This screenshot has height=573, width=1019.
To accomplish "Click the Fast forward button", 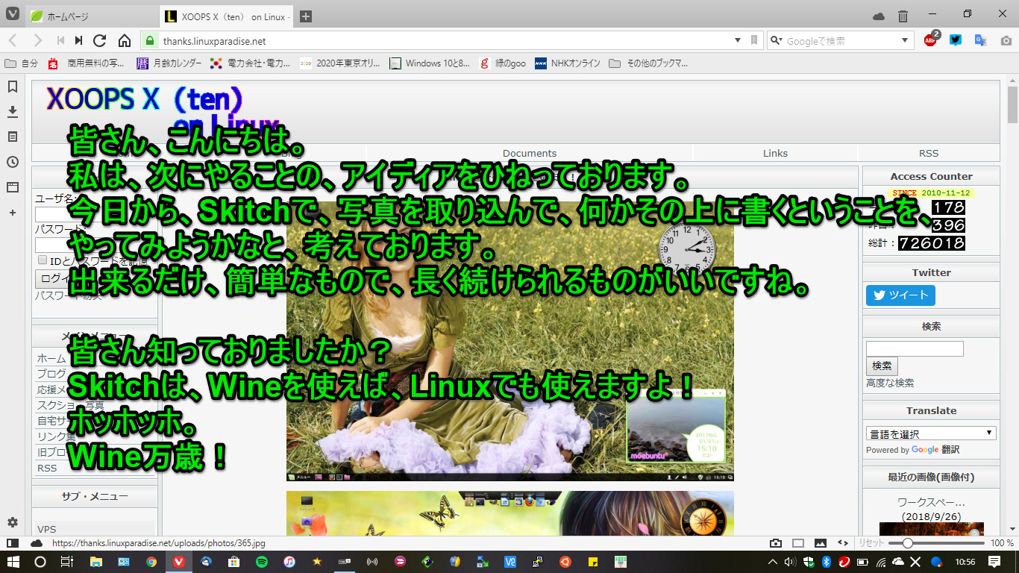I will [78, 40].
